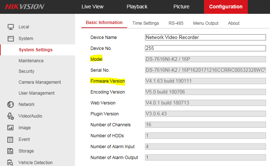The width and height of the screenshot is (270, 166).
Task: Click the Video/Audio microphone icon
Action: [x=11, y=116]
